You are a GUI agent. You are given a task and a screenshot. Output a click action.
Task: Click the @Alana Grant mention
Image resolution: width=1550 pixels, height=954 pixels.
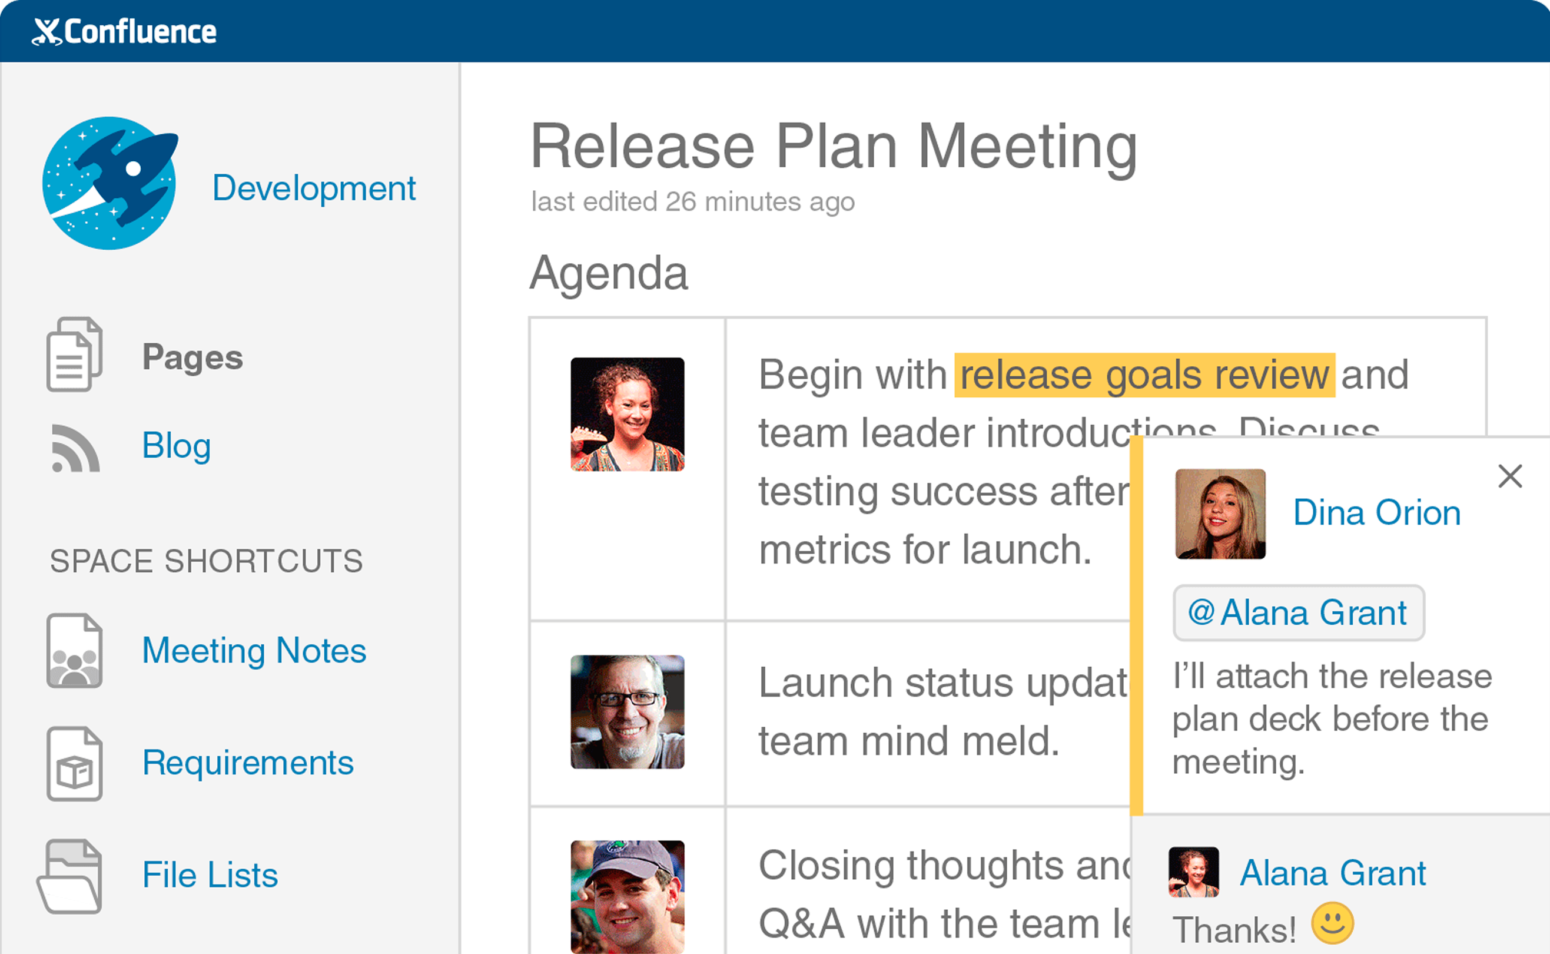click(x=1298, y=612)
